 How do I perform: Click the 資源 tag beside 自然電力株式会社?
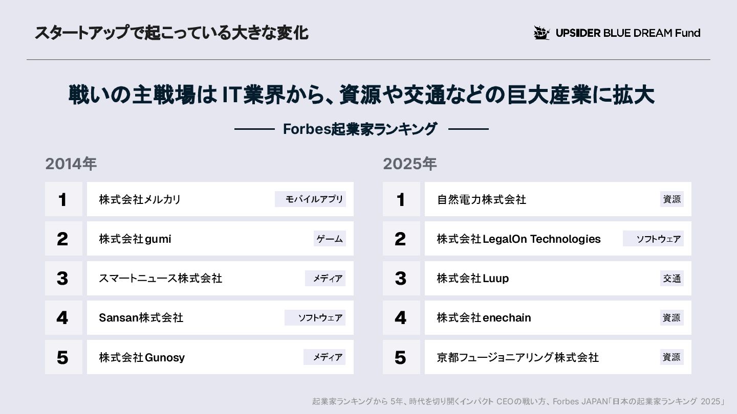coord(672,199)
